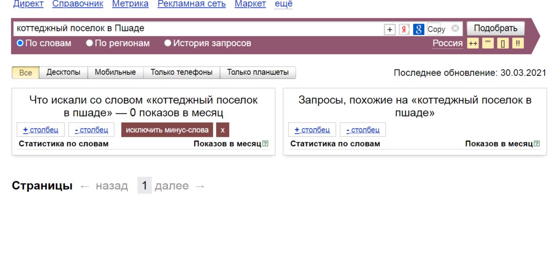Open the Директ link
Image resolution: width=558 pixels, height=257 pixels.
(28, 4)
